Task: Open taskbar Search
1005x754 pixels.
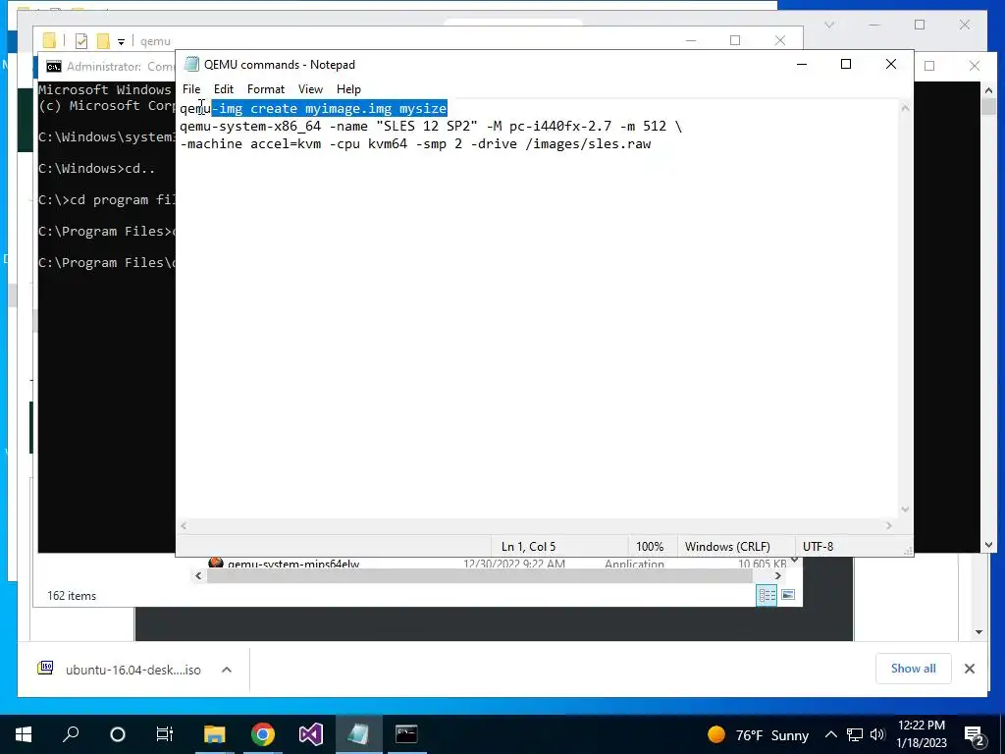Action: click(x=71, y=734)
